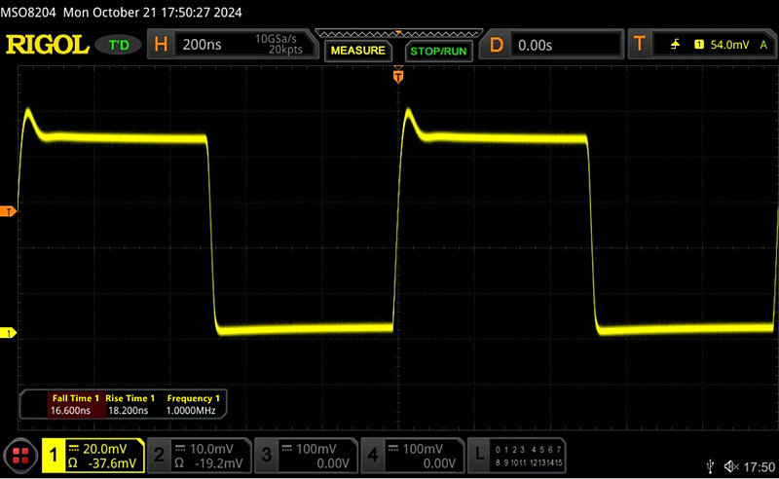Screen dimensions: 779x479
Task: Open the delay D 0.00s panel
Action: 551,45
